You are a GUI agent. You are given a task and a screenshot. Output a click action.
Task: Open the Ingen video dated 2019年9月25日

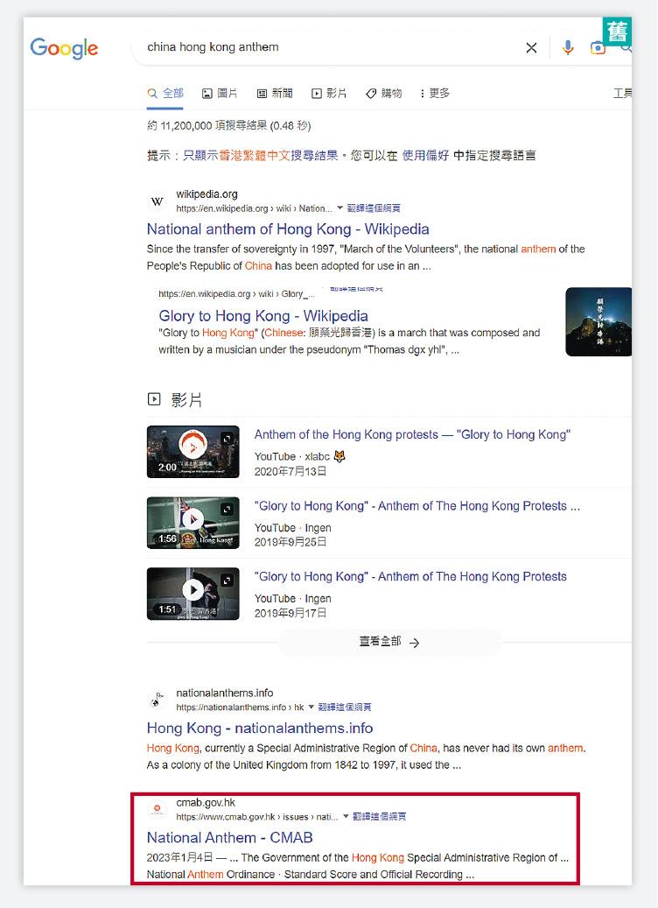416,506
